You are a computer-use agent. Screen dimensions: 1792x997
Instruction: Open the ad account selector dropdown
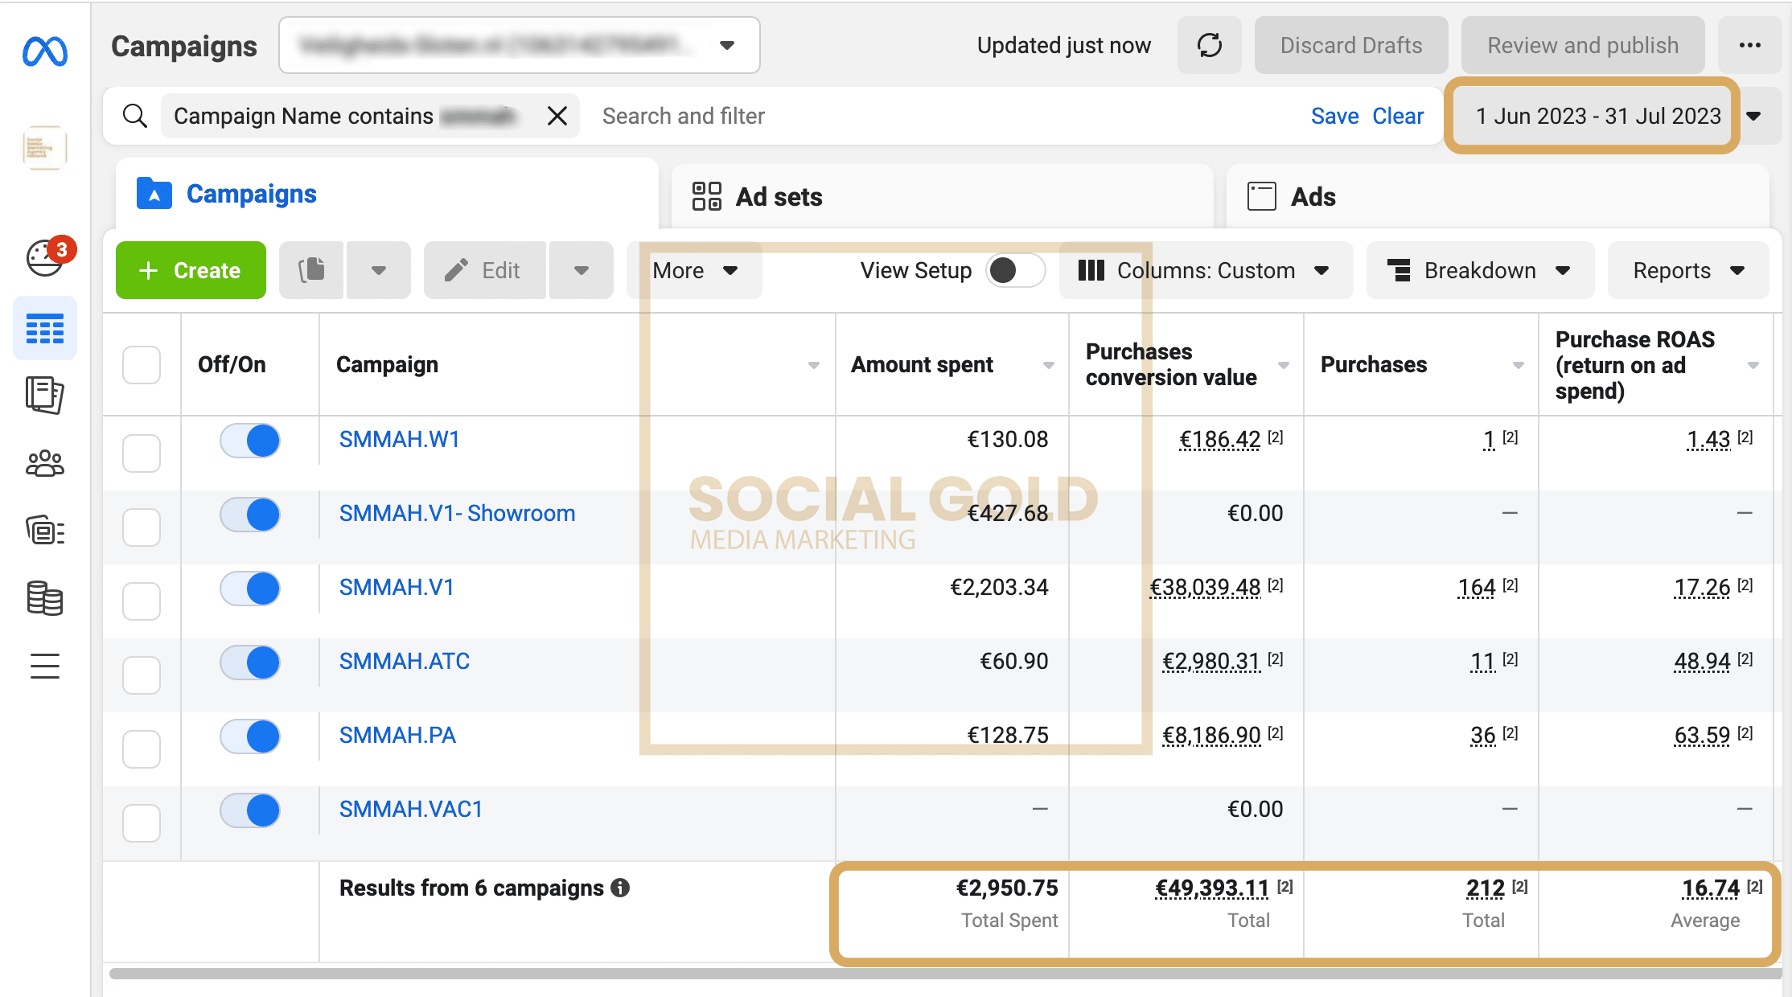pos(520,45)
